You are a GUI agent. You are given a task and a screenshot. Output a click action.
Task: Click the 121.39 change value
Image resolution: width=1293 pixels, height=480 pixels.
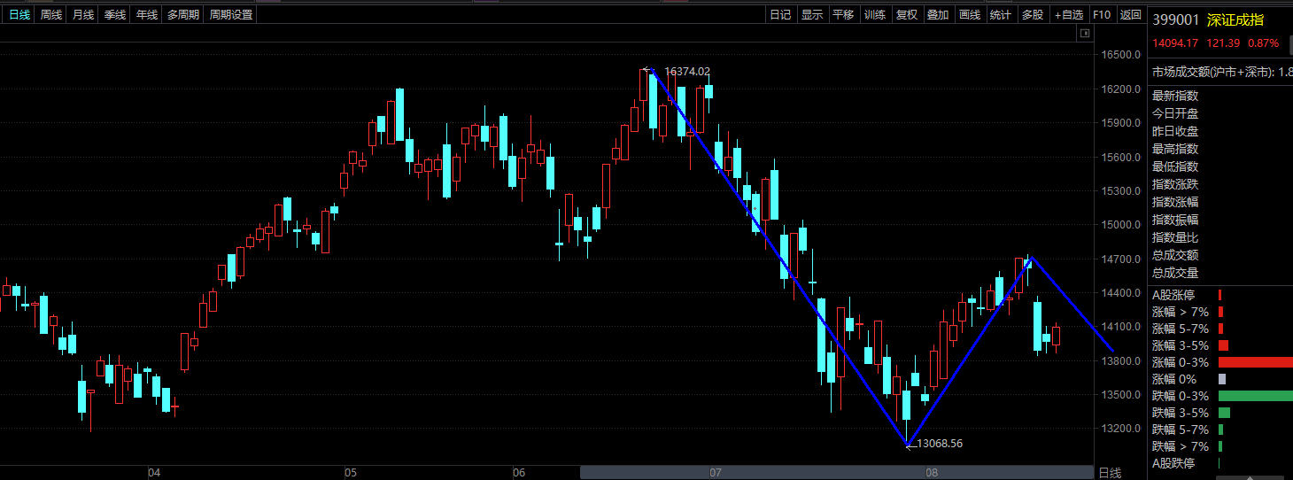point(1223,43)
